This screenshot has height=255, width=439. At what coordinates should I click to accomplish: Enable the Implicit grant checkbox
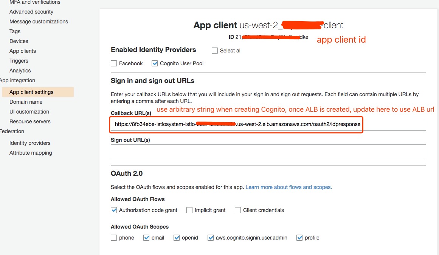coord(189,210)
